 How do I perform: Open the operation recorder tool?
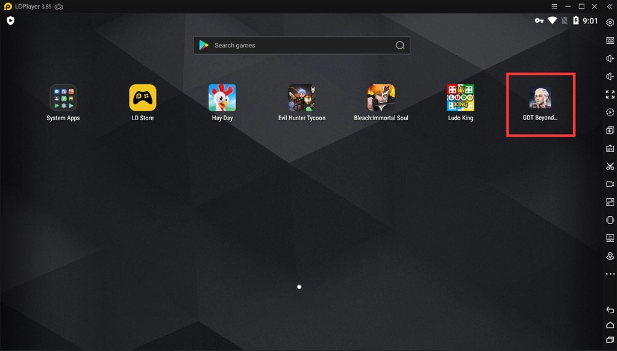[x=610, y=112]
